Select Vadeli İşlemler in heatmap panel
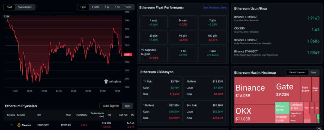This screenshot has height=130, width=324. click(x=296, y=72)
